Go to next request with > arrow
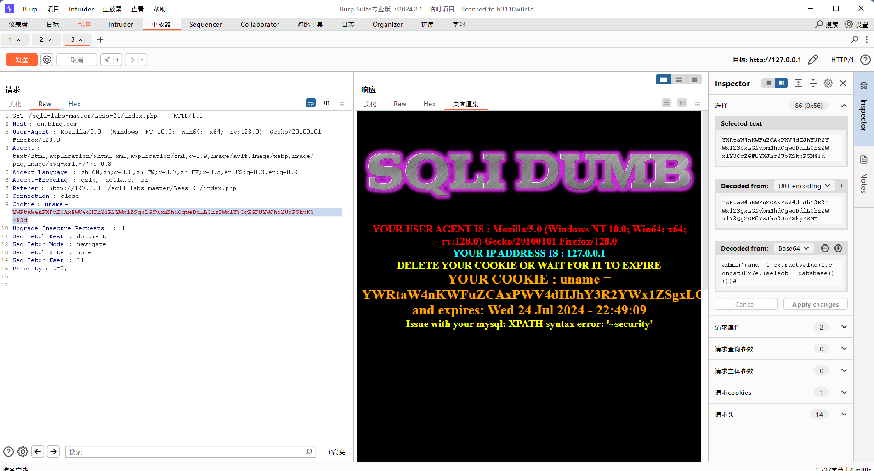Viewport: 874px width, 471px height. tap(132, 60)
